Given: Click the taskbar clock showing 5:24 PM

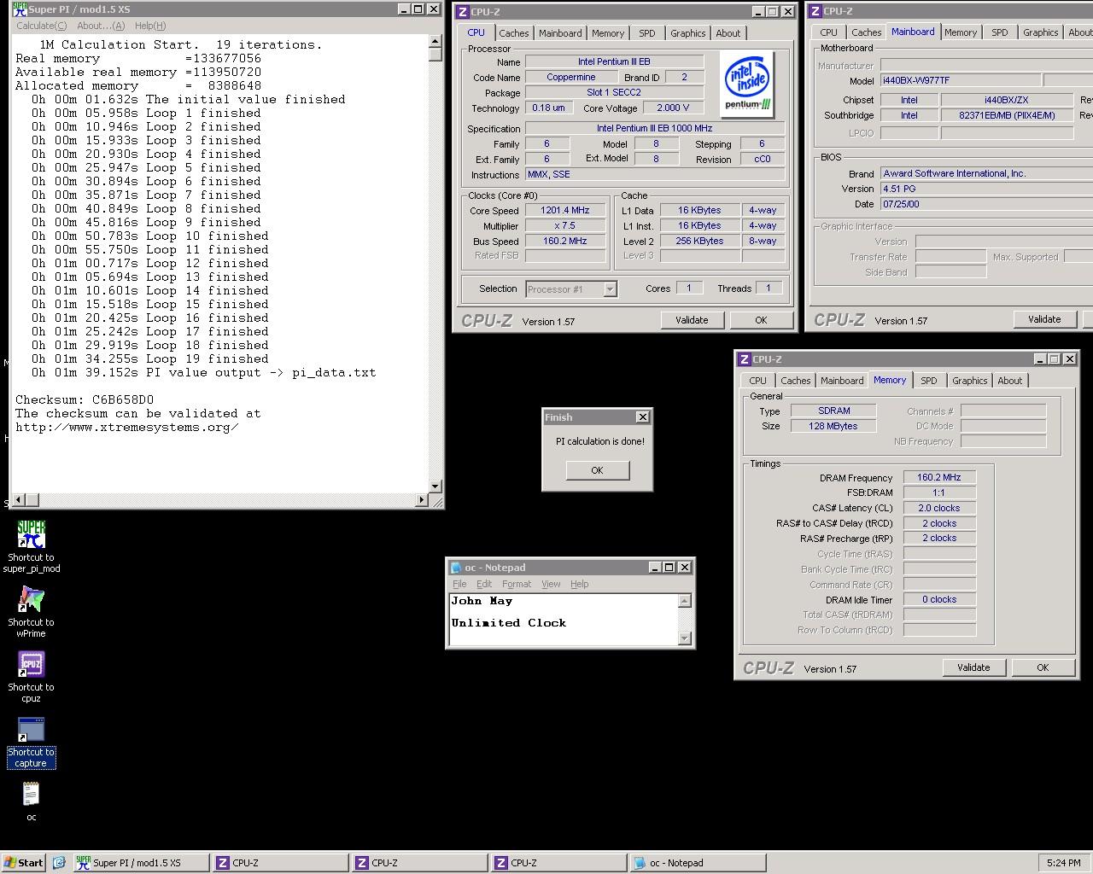Looking at the screenshot, I should [1063, 863].
